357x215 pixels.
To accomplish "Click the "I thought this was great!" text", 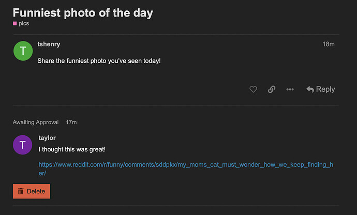I will (72, 150).
